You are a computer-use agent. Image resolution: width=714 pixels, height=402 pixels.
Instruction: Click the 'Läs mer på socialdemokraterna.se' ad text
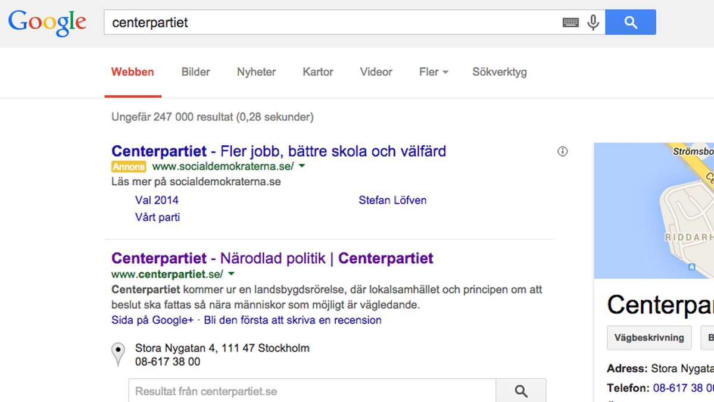tap(197, 182)
